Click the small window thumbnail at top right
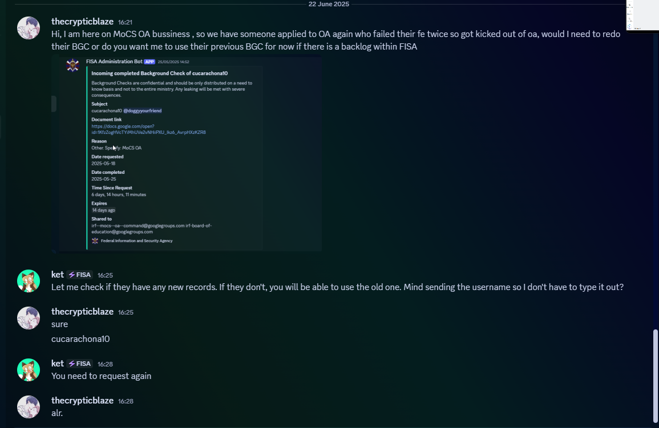Image resolution: width=659 pixels, height=428 pixels. click(642, 15)
